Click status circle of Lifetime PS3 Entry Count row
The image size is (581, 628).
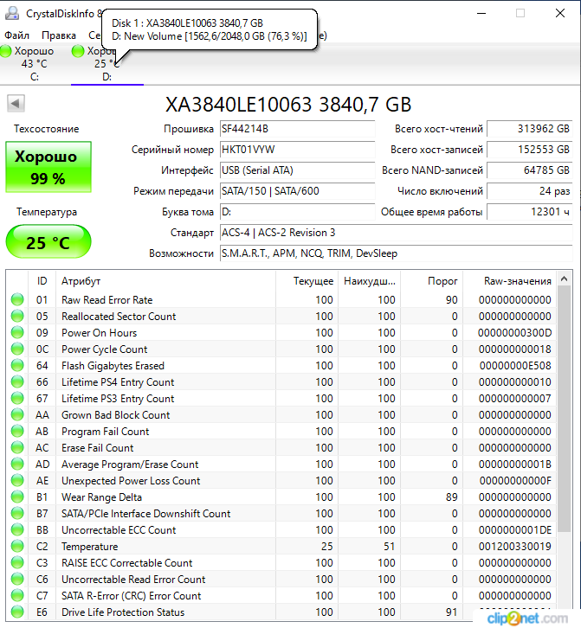pos(17,398)
